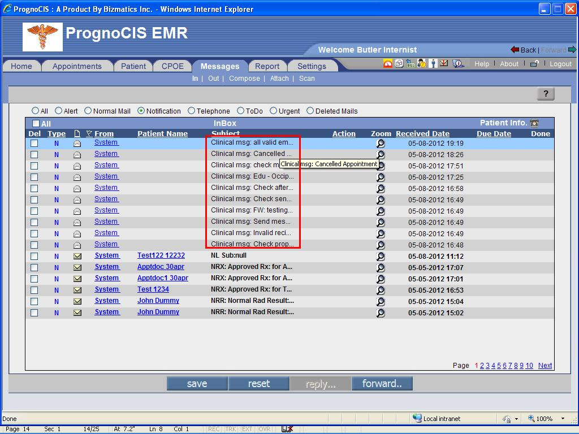Click the envelope icon in the Test 1234 row
Screen dimensions: 579x434
(77, 290)
